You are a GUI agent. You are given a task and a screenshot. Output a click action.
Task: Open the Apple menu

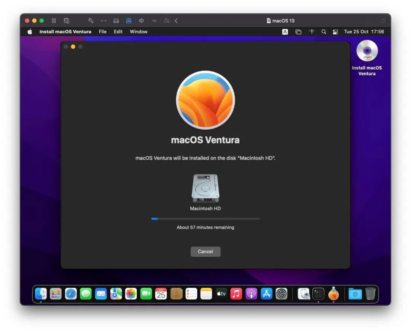[x=30, y=32]
